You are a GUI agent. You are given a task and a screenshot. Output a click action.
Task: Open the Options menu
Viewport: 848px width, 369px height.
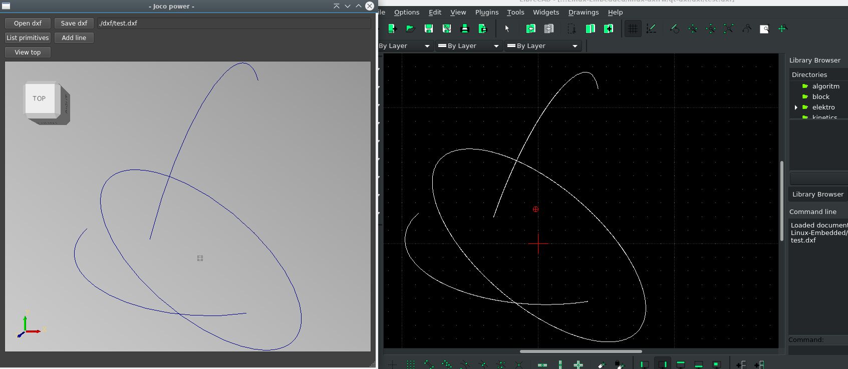(407, 12)
